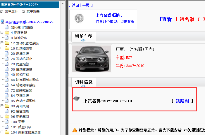This screenshot has width=205, height=135.
Task: Expand the 104 雨刮器和洗涤器 tree node
Action: [x=2, y=132]
